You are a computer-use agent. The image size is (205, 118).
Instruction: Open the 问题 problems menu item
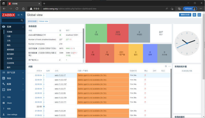9,36
